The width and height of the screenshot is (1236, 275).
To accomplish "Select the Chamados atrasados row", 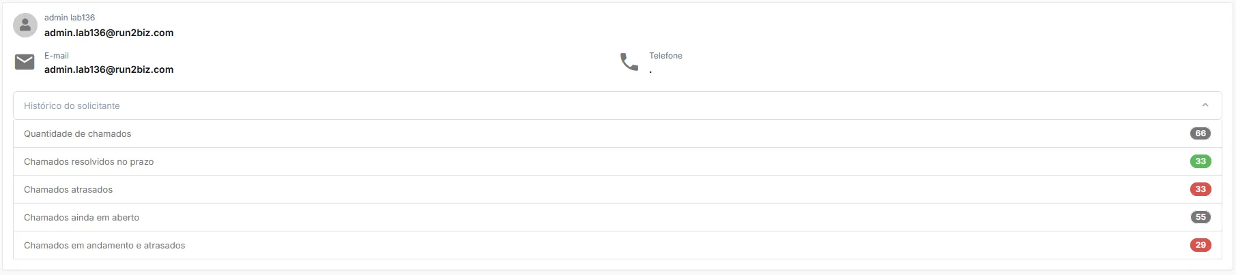I will click(618, 190).
